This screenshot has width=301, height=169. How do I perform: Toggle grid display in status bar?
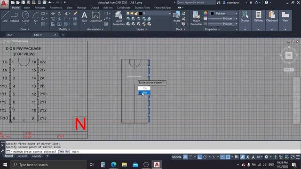pos(185,157)
